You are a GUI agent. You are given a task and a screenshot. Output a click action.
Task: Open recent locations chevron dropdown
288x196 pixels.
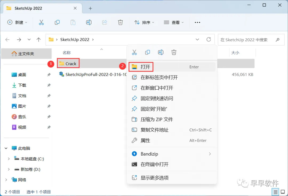click(x=29, y=40)
